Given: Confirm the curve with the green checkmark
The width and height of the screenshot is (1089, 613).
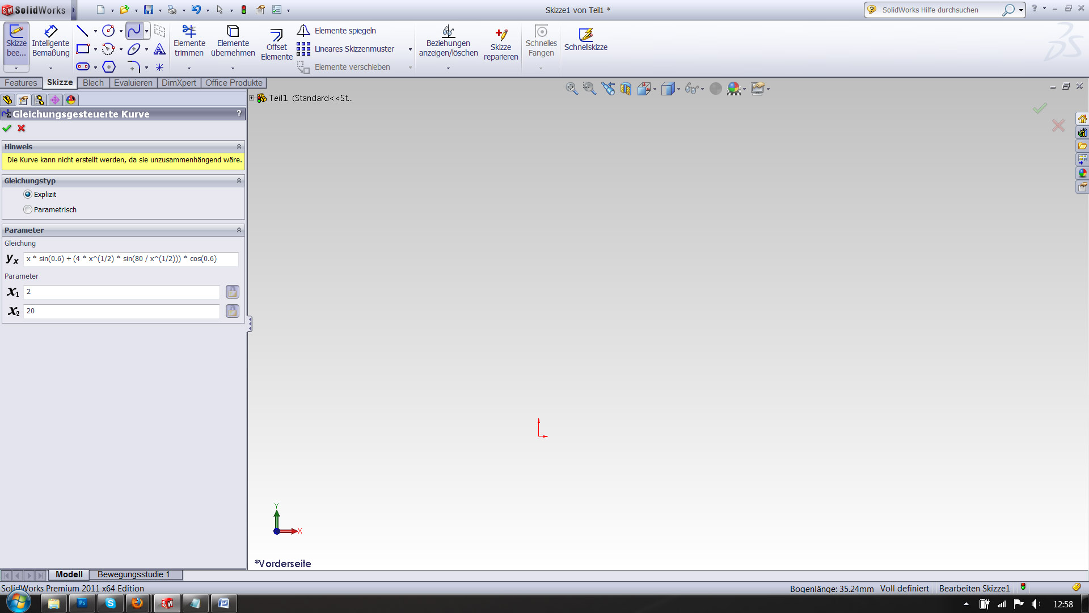Looking at the screenshot, I should (7, 128).
